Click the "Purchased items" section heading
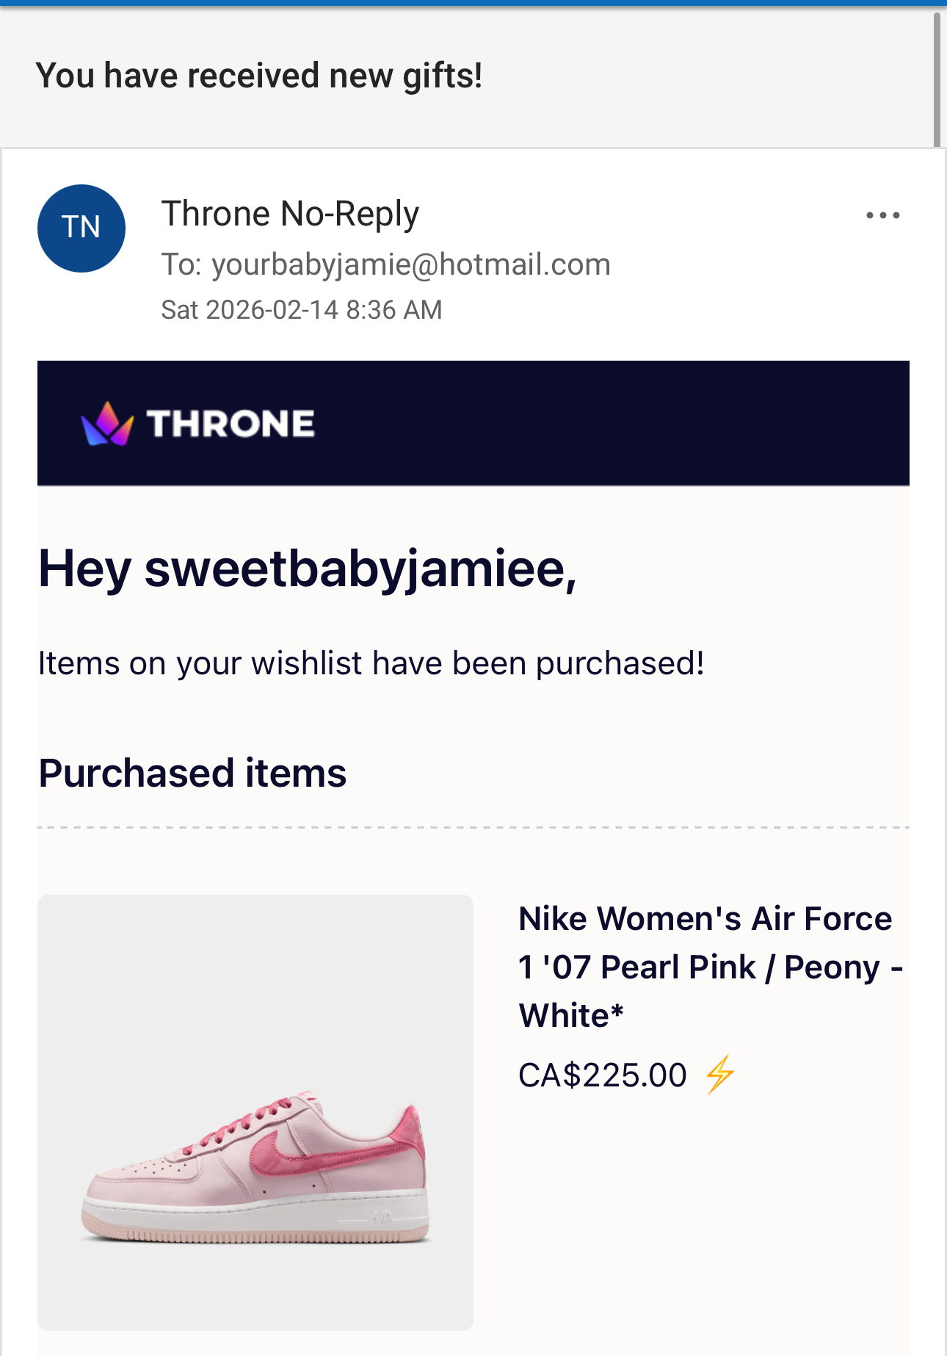The height and width of the screenshot is (1356, 947). click(192, 773)
